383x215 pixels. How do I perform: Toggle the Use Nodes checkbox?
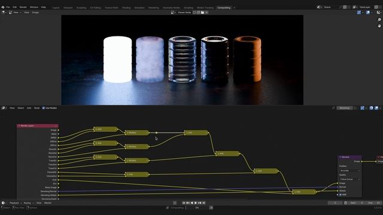(44, 107)
